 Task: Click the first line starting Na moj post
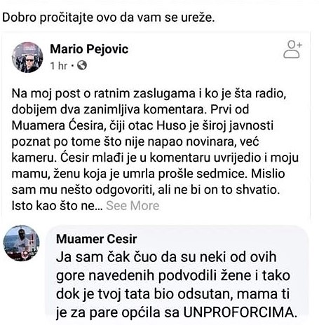[x=149, y=94]
